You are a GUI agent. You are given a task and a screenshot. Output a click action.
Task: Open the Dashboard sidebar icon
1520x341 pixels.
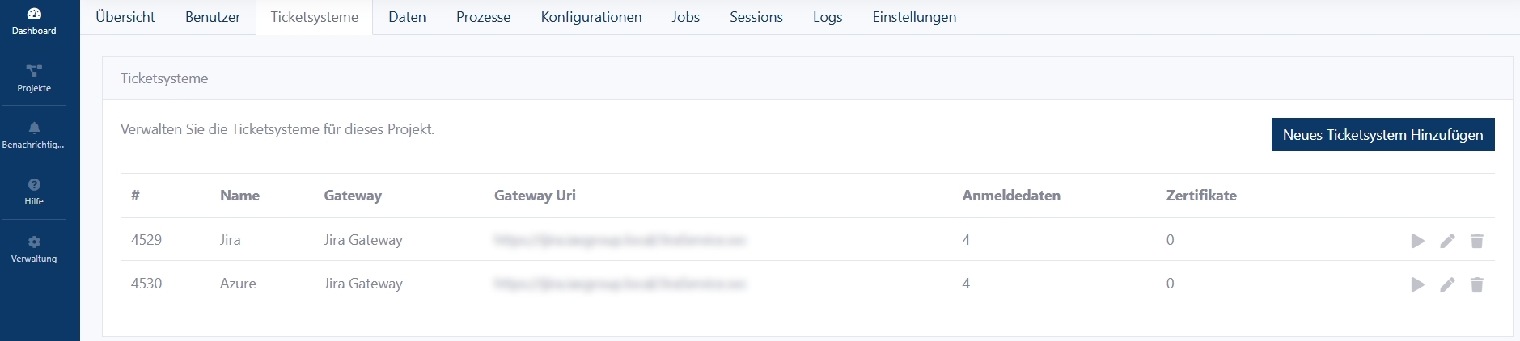coord(34,15)
